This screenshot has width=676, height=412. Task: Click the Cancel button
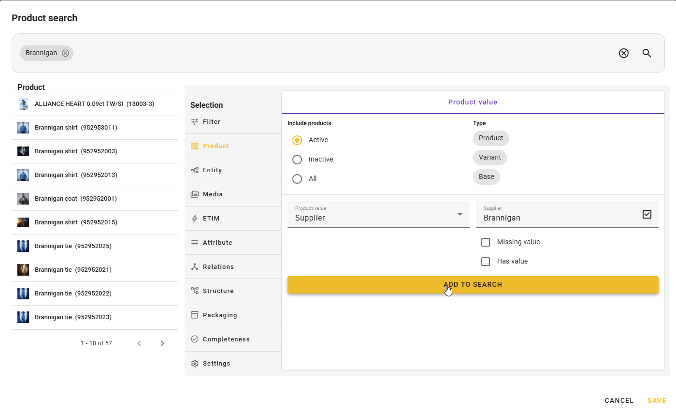click(x=618, y=400)
